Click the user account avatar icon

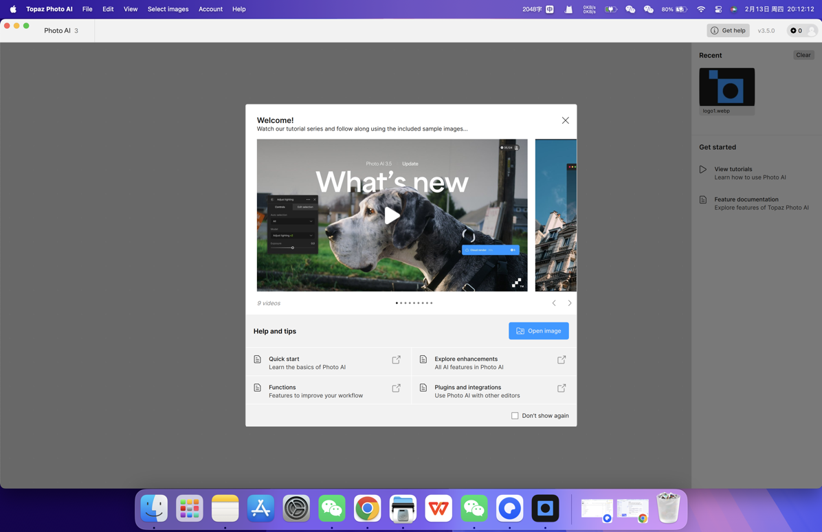point(812,31)
